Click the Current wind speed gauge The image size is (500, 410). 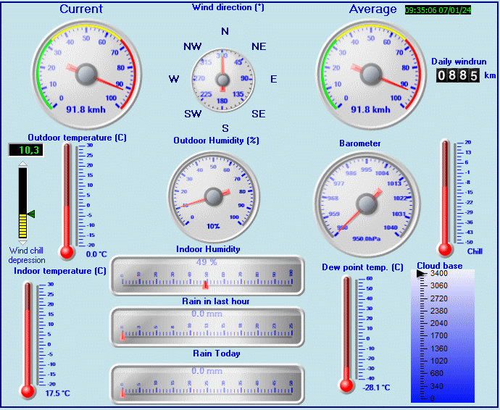(86, 74)
